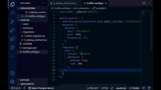Image resolution: width=161 pixels, height=90 pixels.
Task: Change end of line sequence LF
Action: [x=112, y=88]
